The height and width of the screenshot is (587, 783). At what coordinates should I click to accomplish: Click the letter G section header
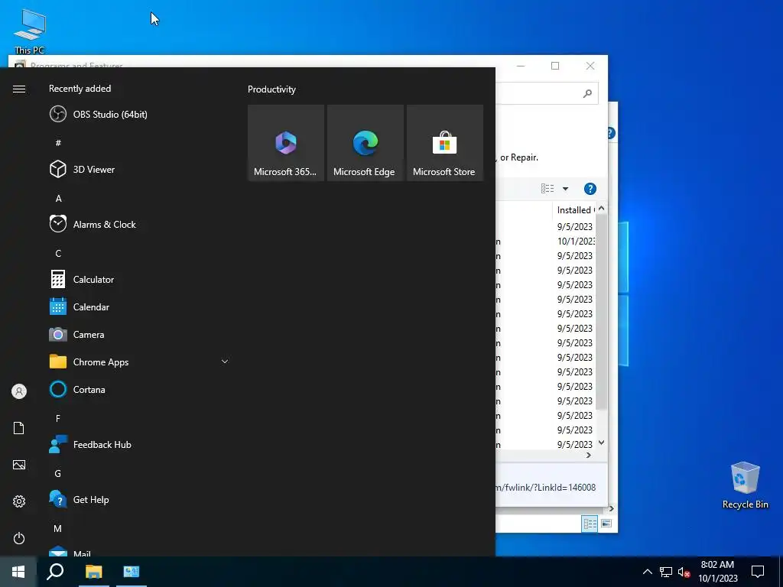[x=58, y=474]
